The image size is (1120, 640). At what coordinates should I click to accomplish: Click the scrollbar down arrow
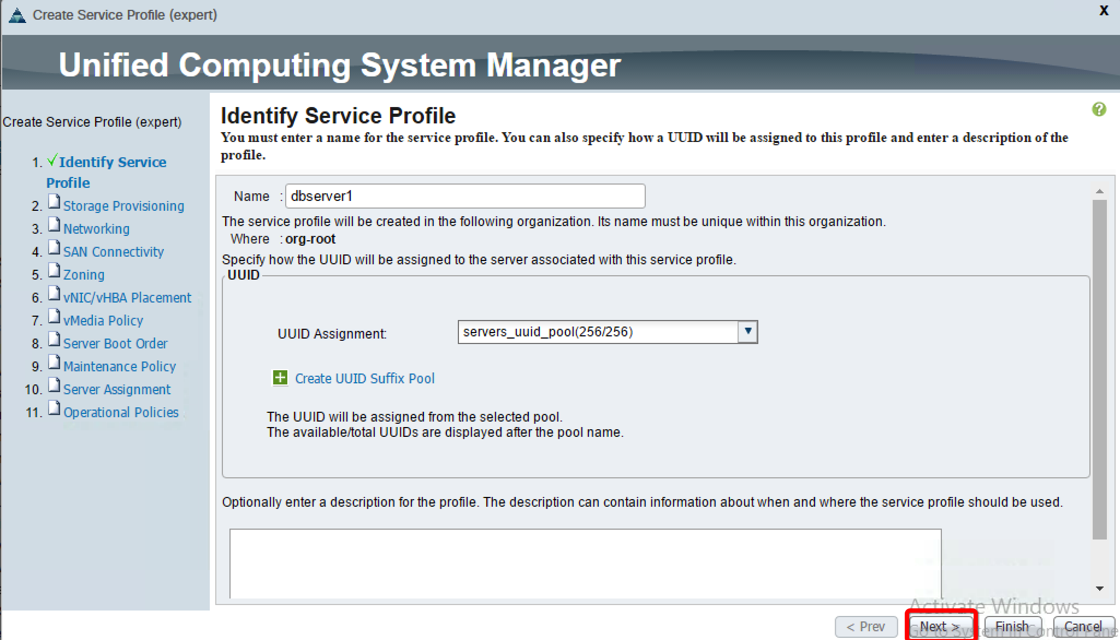pyautogui.click(x=1100, y=589)
